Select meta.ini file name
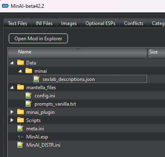165x157 pixels. pos(35,129)
